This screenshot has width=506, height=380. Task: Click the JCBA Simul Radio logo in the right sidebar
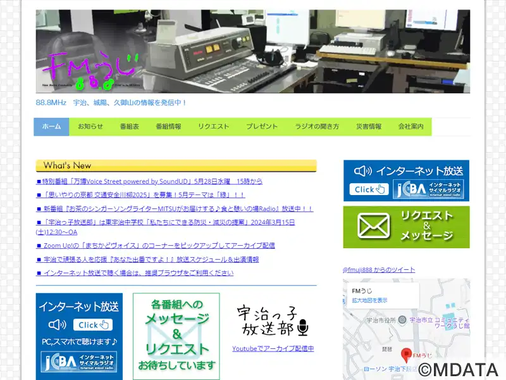click(x=428, y=189)
